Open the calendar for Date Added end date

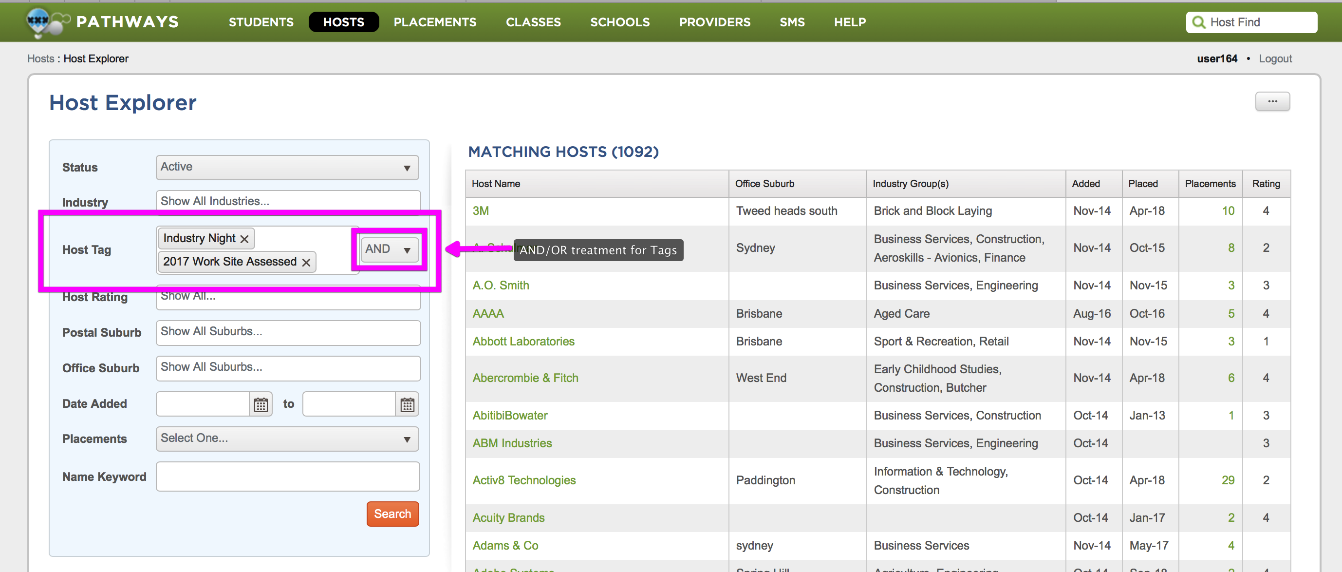[407, 403]
